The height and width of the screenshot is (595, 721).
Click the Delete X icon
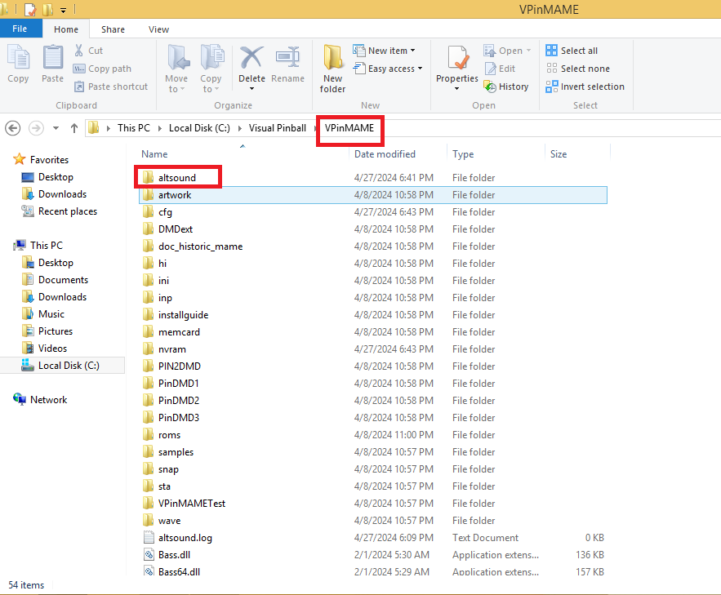coord(252,57)
